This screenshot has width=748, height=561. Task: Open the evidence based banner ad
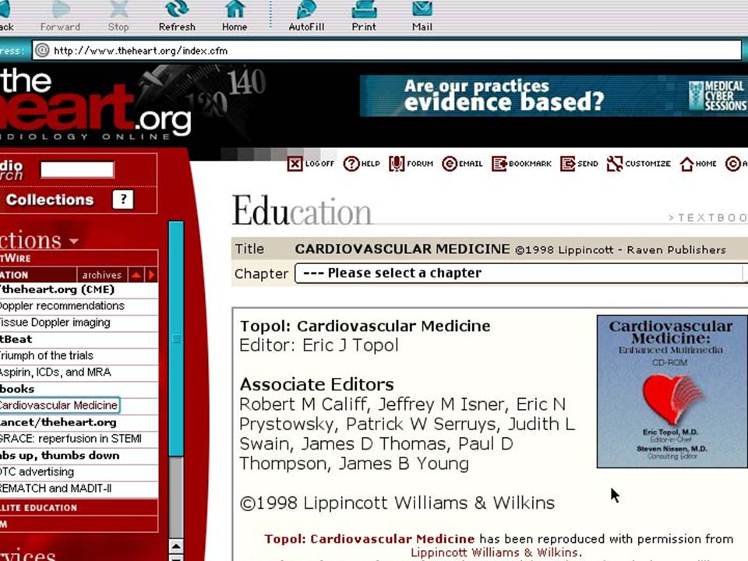[553, 95]
